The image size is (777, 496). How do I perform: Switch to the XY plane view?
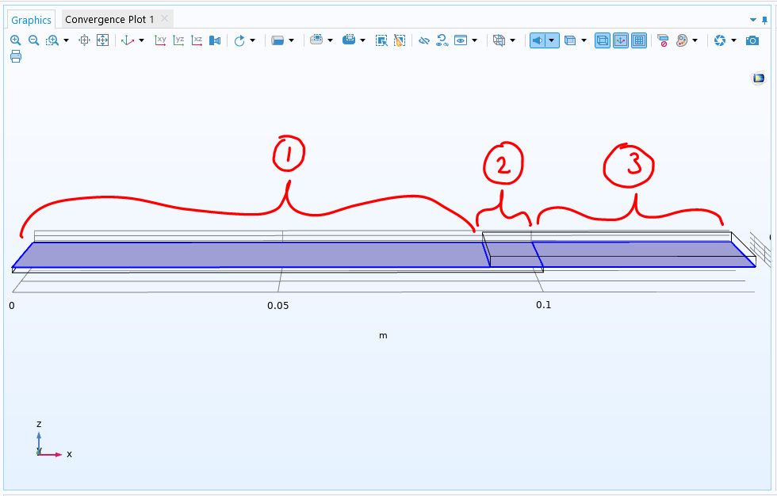pos(160,40)
